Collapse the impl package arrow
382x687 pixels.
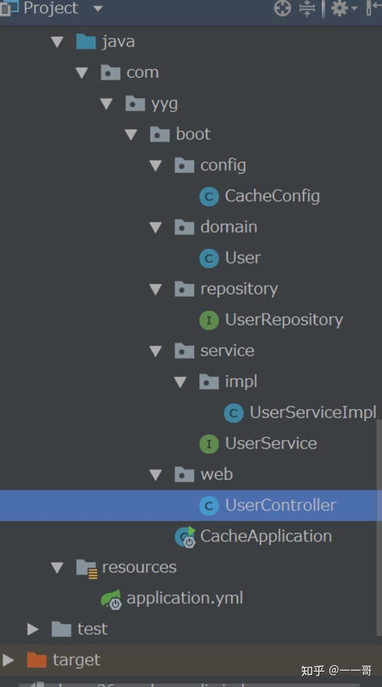pos(180,382)
